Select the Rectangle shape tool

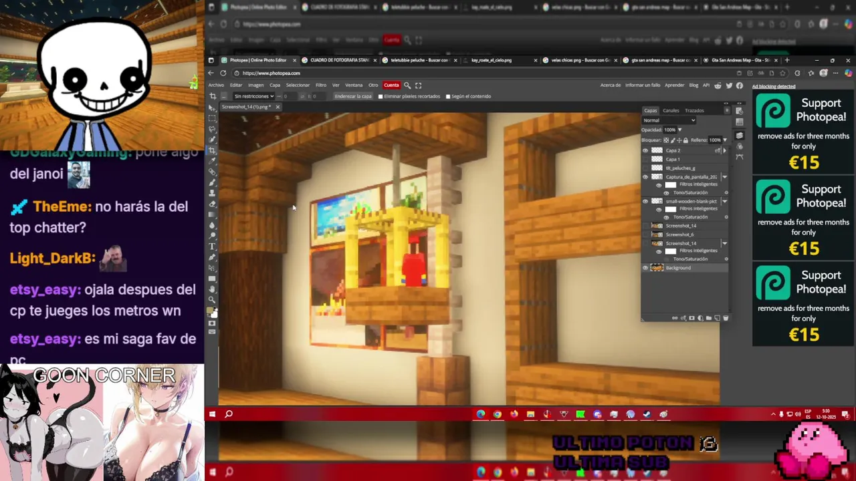213,279
